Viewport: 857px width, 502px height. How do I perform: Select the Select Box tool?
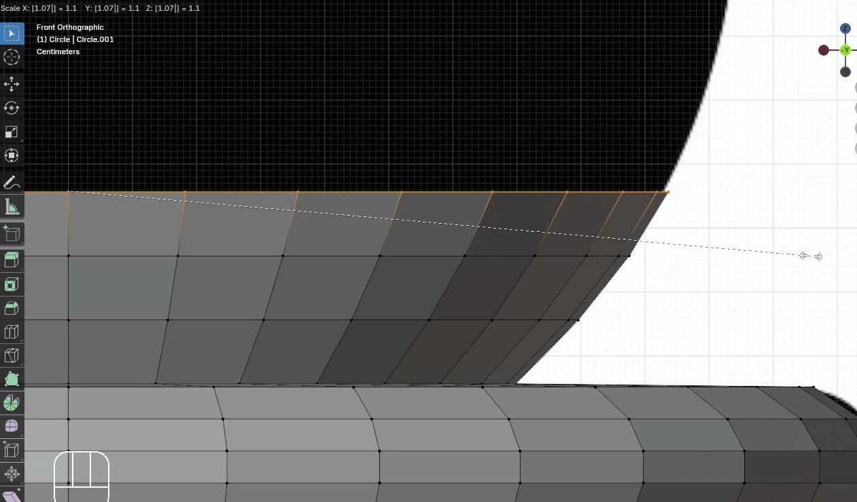click(x=12, y=33)
